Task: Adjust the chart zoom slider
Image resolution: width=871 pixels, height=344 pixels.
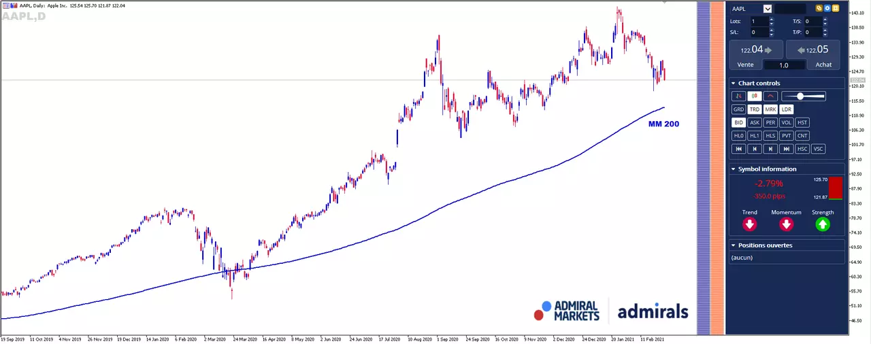Action: 804,96
